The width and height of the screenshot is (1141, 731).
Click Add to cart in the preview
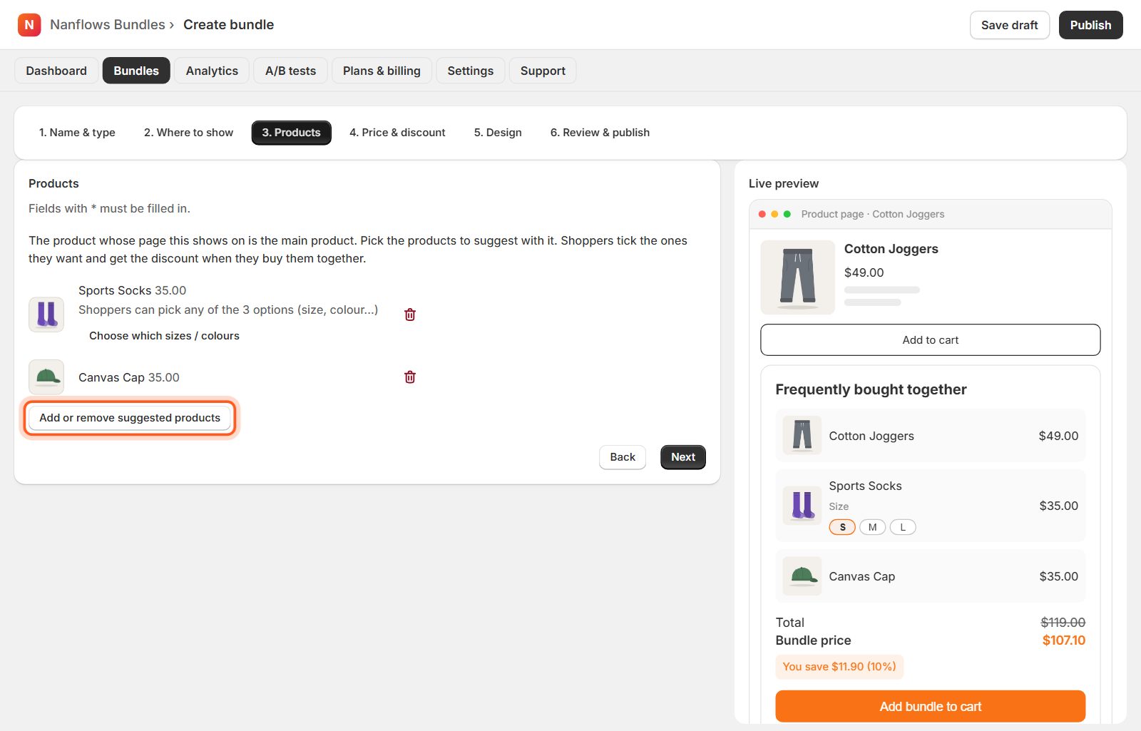(931, 340)
